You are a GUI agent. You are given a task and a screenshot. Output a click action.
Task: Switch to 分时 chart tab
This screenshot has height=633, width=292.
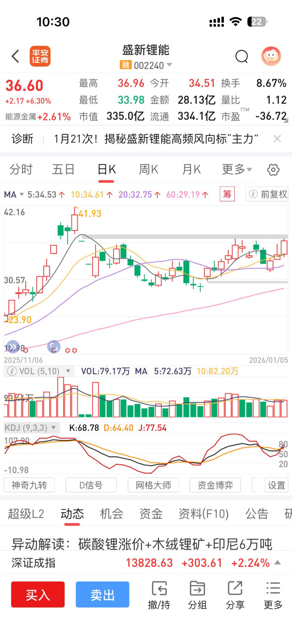pos(21,170)
